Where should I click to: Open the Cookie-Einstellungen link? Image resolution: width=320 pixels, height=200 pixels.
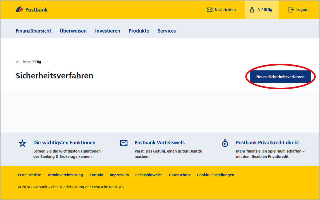(x=215, y=175)
